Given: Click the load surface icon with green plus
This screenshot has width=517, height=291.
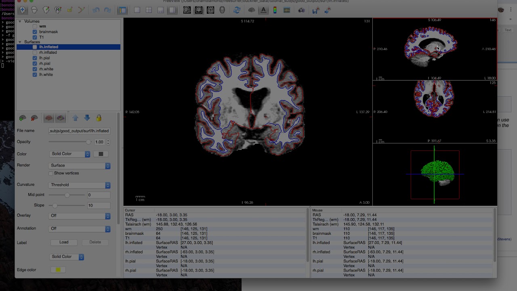Looking at the screenshot, I should click(23, 118).
